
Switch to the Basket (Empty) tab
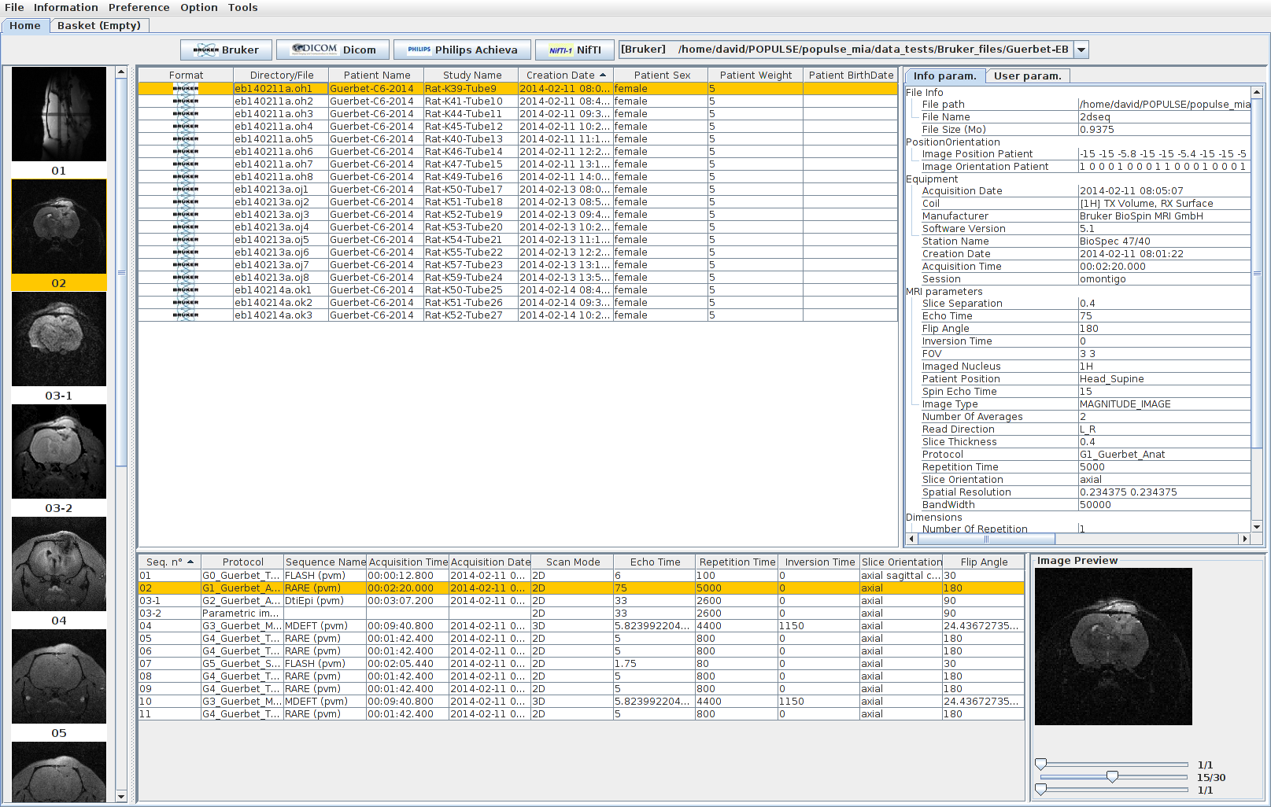[x=99, y=25]
